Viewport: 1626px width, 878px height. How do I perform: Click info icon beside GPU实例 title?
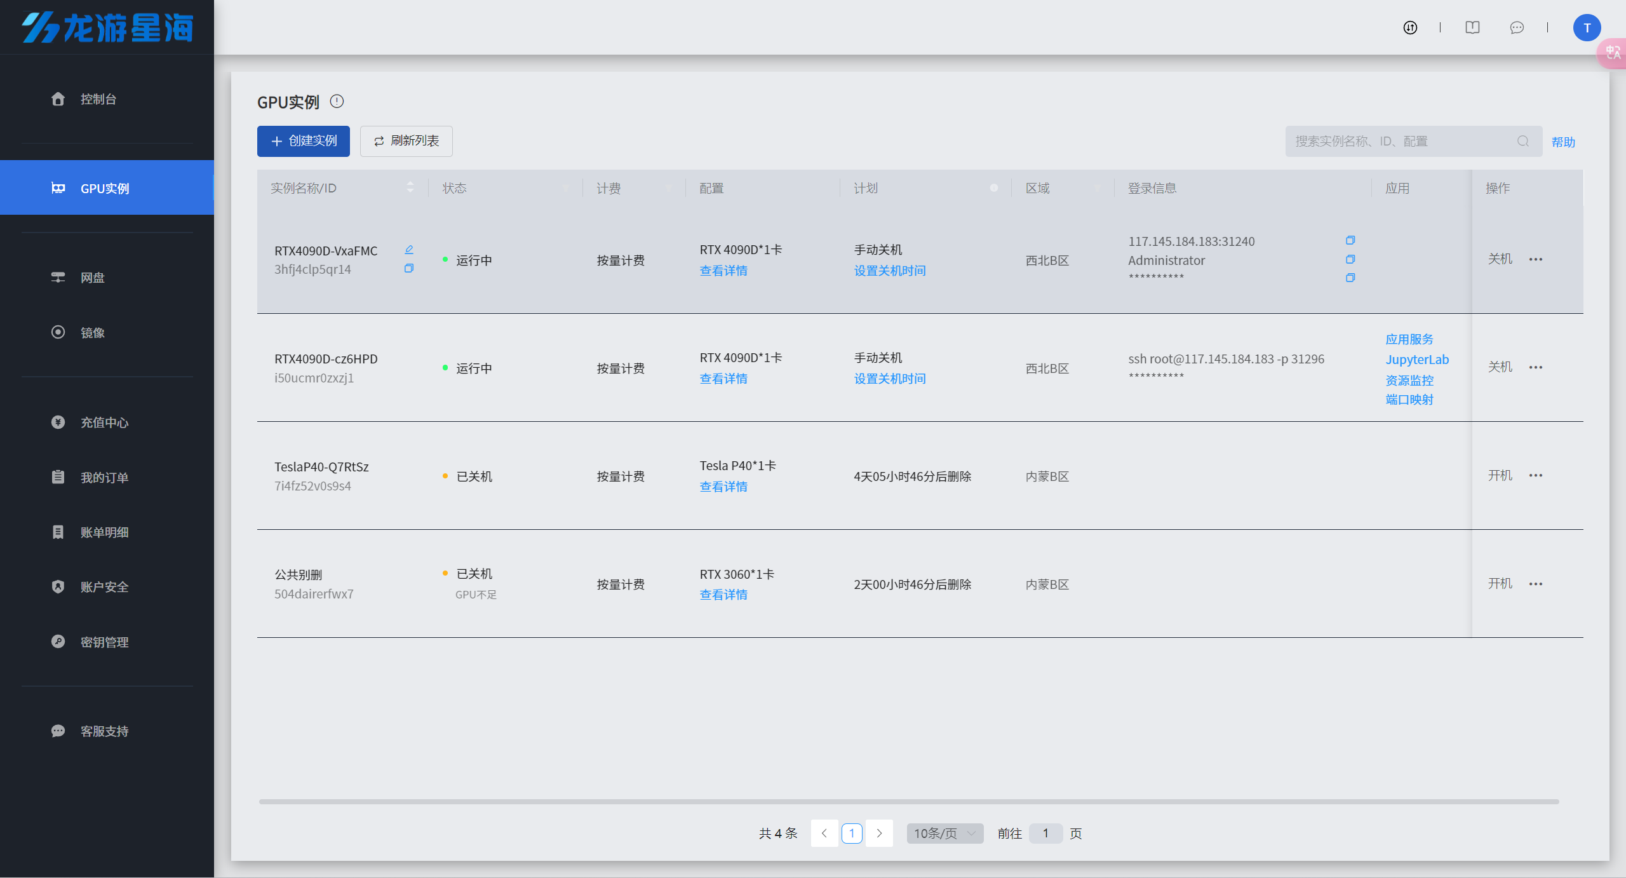pos(337,101)
